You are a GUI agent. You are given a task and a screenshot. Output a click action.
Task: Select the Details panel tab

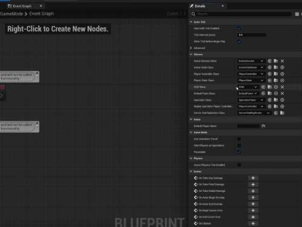pos(200,6)
